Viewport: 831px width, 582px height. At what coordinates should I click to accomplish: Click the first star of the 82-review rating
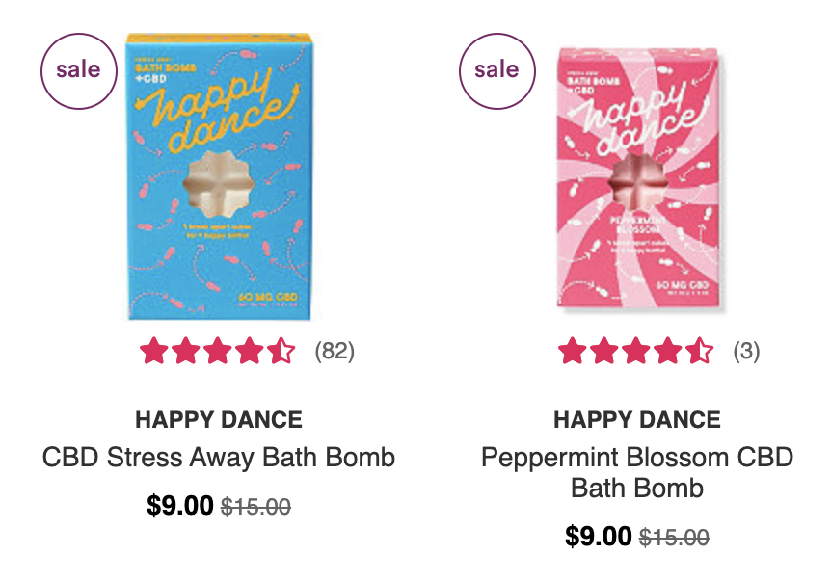[x=153, y=351]
